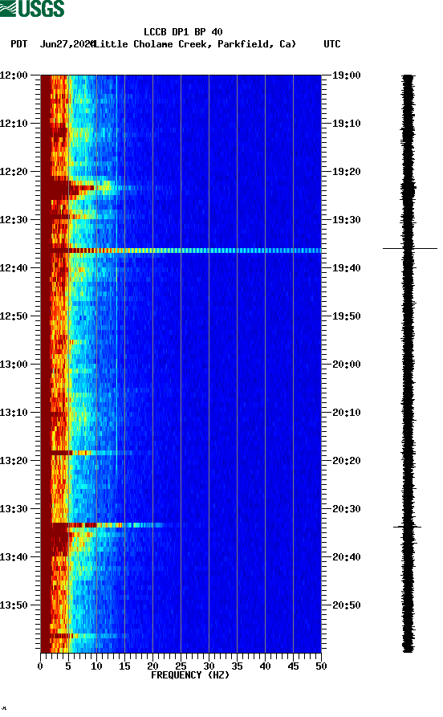Screen dimensions: 443x717
Task: Click the '19:20' UTC time label
Action: pos(346,172)
